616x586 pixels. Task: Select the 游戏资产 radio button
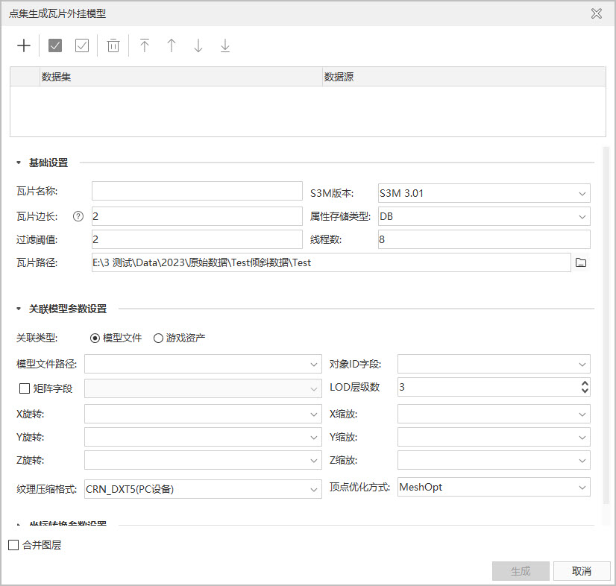158,338
